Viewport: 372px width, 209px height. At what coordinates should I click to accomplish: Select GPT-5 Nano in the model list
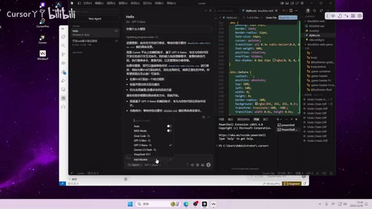point(153,145)
